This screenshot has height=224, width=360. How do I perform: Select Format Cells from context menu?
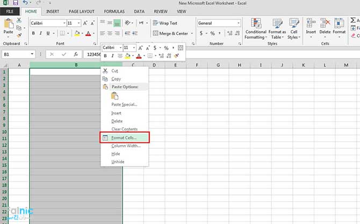(124, 138)
